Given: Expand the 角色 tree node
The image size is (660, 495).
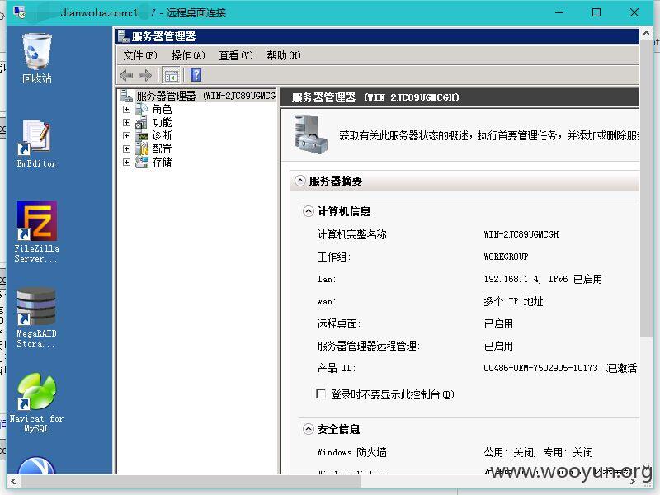Looking at the screenshot, I should 126,110.
